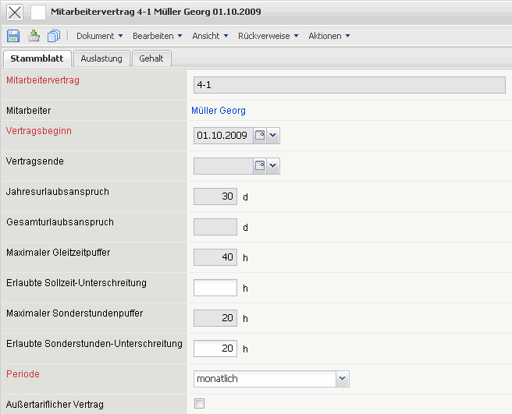Toggle the Außertariflicher Vertrag checkbox
512x414 pixels.
coord(199,404)
